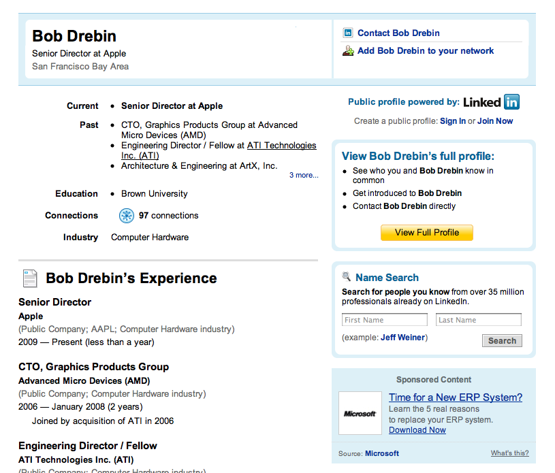Click the View Full Profile button
555x473 pixels.
(427, 233)
